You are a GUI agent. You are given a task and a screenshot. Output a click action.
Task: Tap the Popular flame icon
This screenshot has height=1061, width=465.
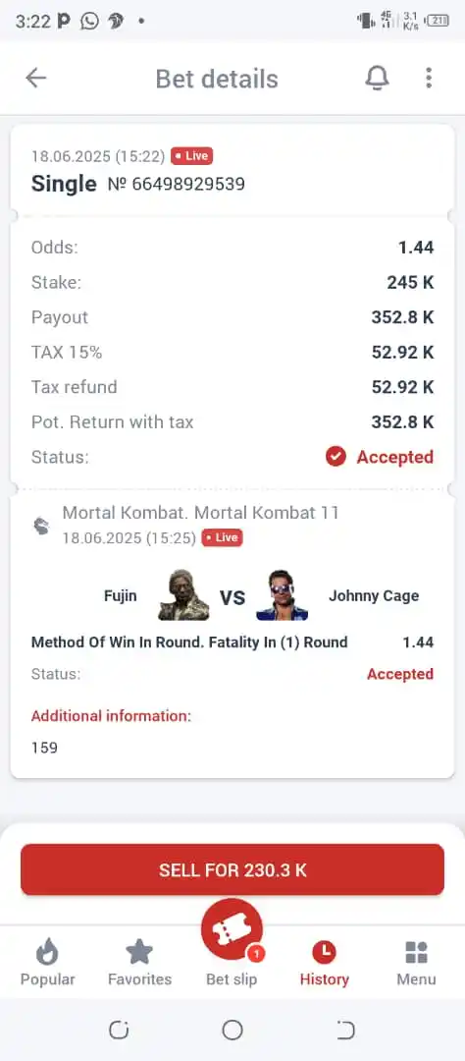coord(47,952)
